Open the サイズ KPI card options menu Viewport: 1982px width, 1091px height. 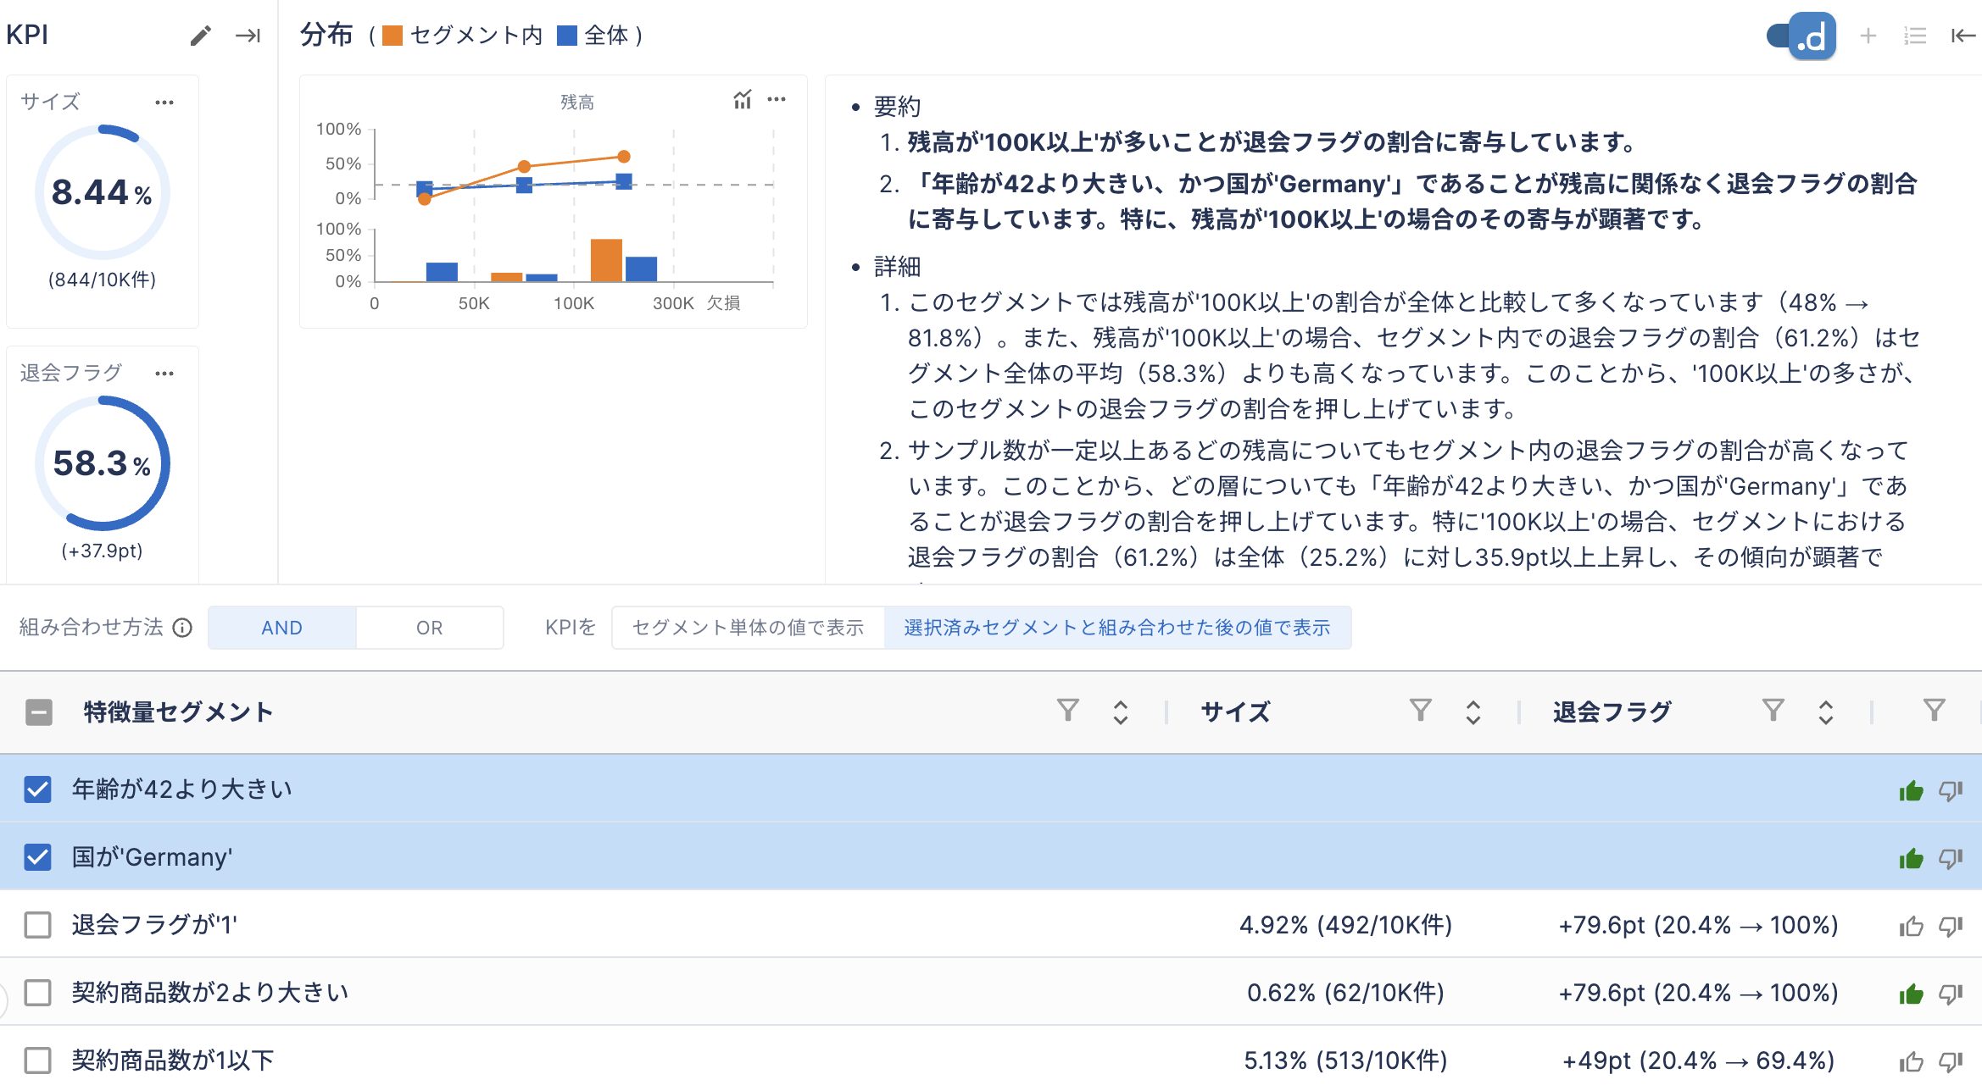pyautogui.click(x=164, y=102)
